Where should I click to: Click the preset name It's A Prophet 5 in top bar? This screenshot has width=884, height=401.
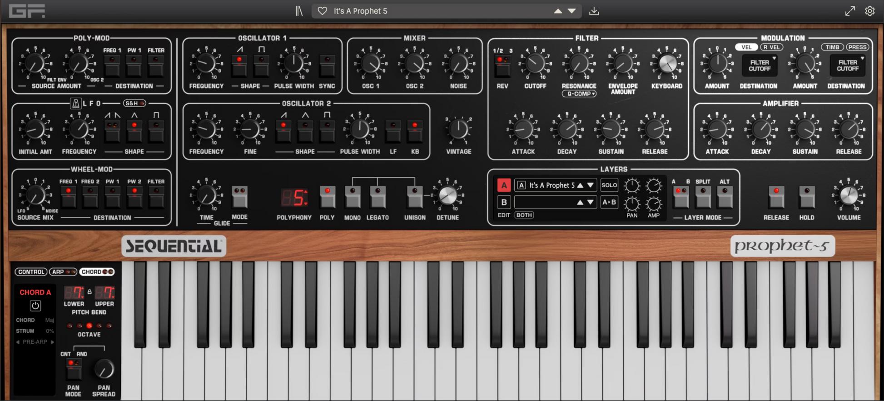[361, 11]
